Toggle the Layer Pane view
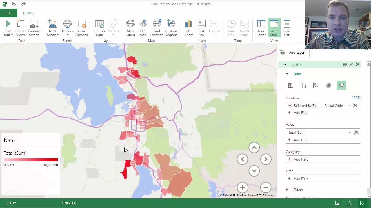Image resolution: width=371 pixels, height=208 pixels. pos(274,28)
